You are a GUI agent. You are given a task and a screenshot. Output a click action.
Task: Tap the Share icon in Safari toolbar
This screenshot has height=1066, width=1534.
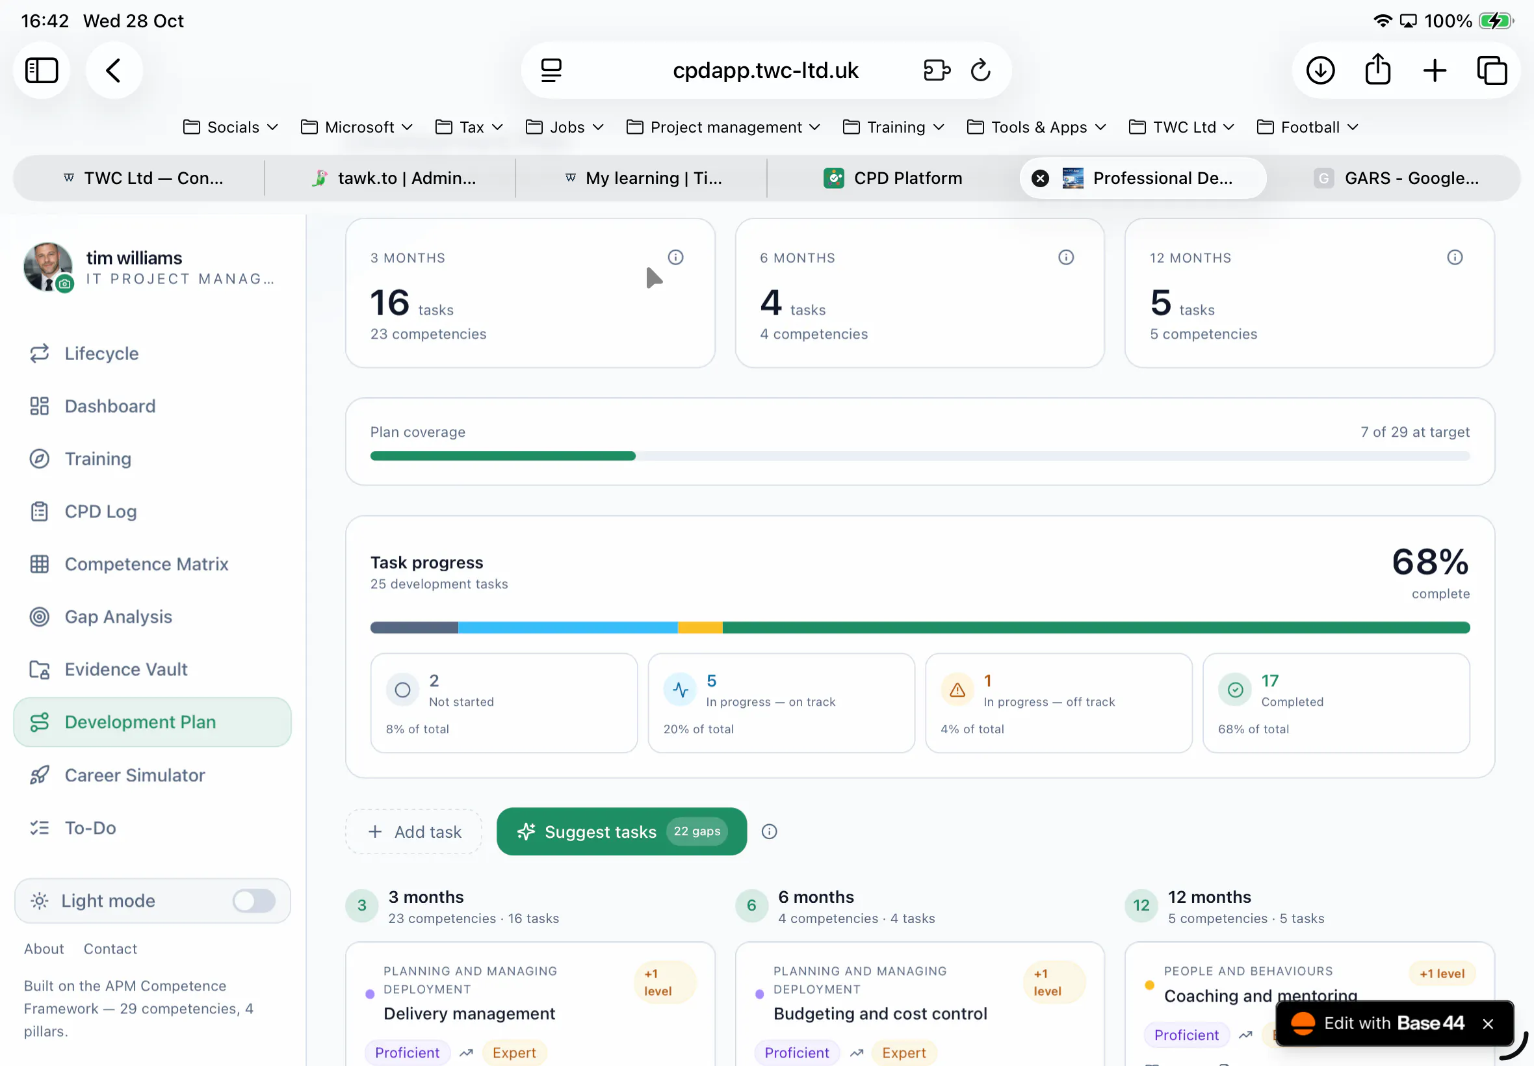[1378, 69]
